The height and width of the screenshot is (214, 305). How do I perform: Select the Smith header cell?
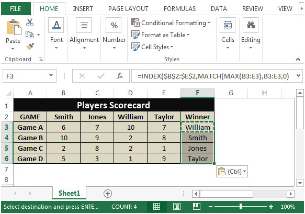pyautogui.click(x=64, y=117)
